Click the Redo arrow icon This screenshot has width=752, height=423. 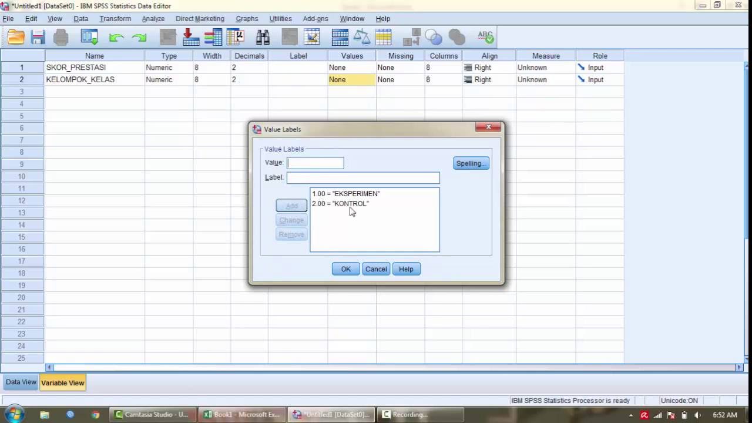[139, 38]
